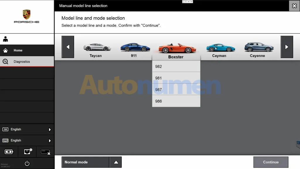Open the network connection status icon
Viewport: 300px width, 169px height.
(x=27, y=152)
